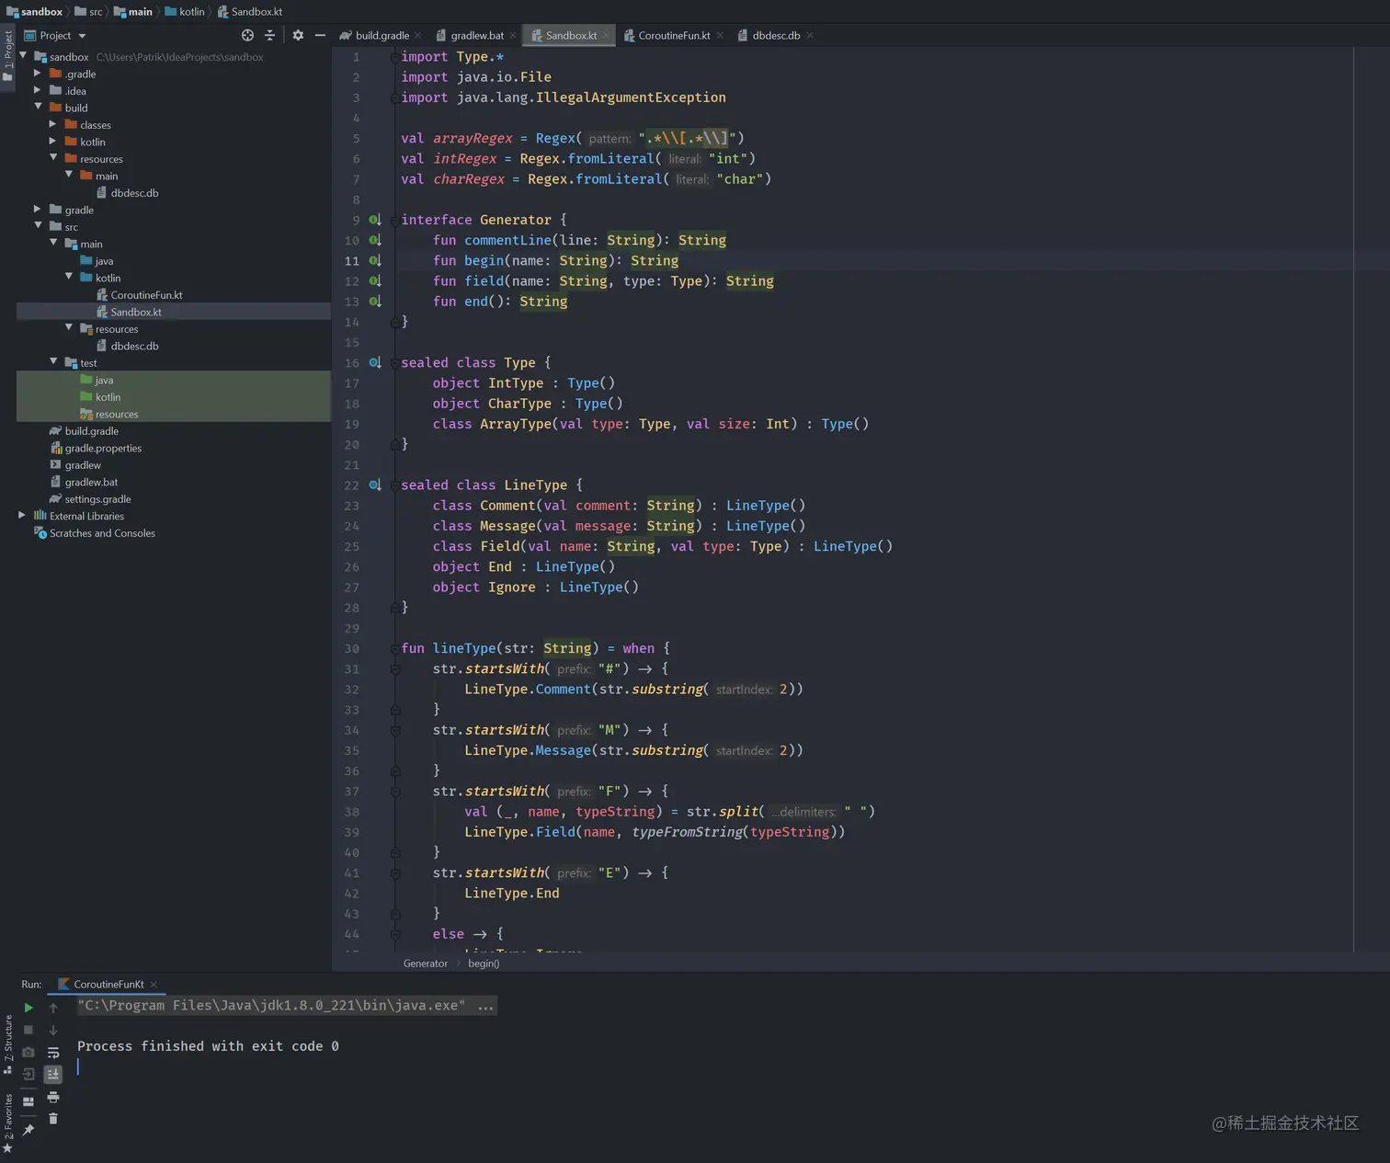Close the Sandbox.kt editor tab
This screenshot has width=1390, height=1163.
[606, 36]
